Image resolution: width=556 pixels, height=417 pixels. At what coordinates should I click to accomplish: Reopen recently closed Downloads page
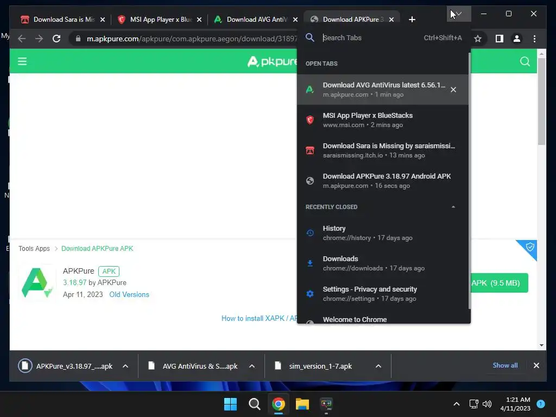(x=383, y=263)
